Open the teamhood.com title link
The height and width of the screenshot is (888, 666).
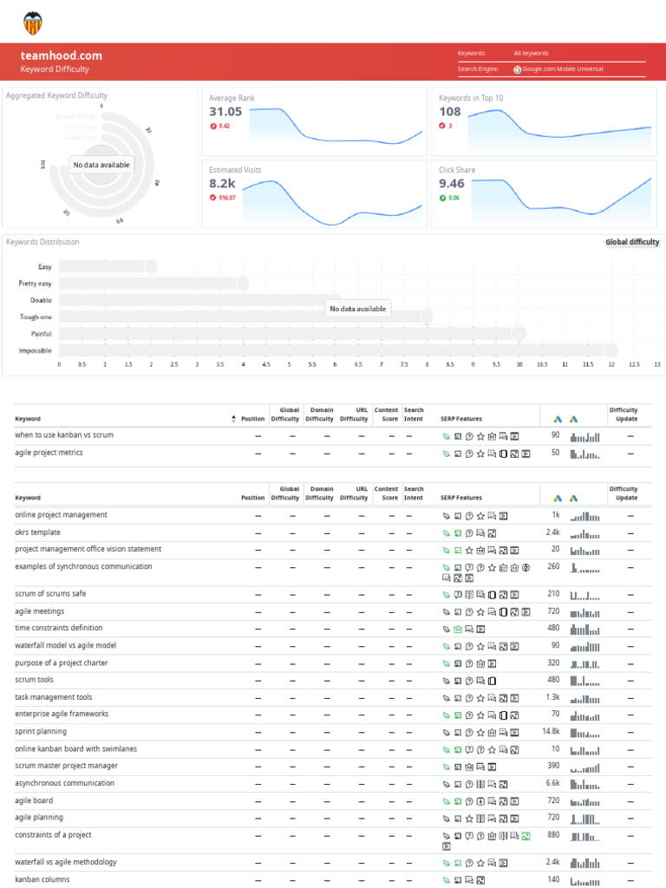(62, 55)
